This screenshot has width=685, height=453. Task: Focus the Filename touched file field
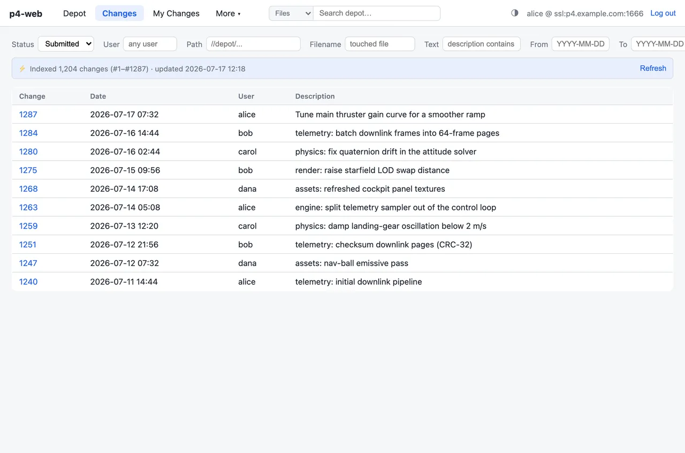pyautogui.click(x=380, y=44)
